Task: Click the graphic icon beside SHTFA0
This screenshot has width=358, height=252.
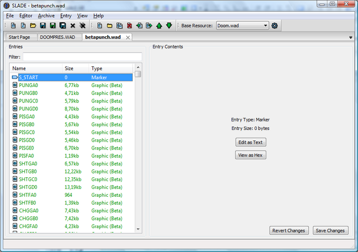Action: tap(15, 195)
